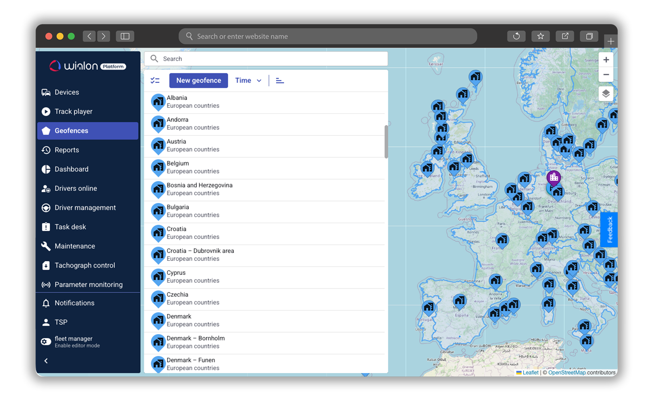Click the Tachograph control icon
This screenshot has height=403, width=653.
pyautogui.click(x=46, y=265)
